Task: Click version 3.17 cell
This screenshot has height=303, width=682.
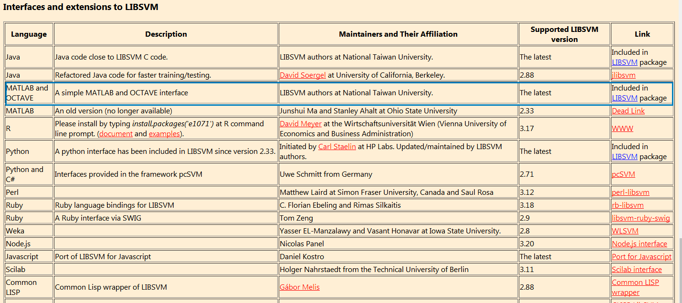Action: pyautogui.click(x=565, y=128)
